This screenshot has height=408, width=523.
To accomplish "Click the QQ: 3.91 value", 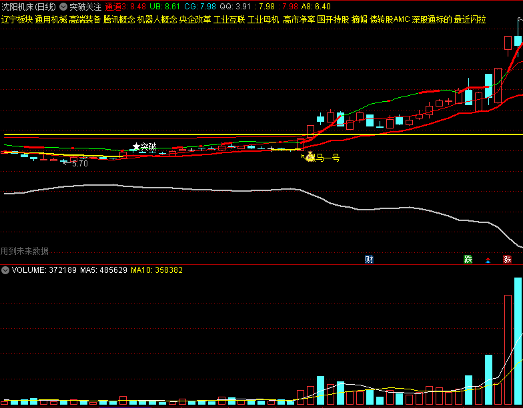I will [235, 7].
